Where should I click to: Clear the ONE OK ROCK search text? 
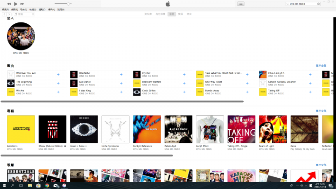point(318,4)
